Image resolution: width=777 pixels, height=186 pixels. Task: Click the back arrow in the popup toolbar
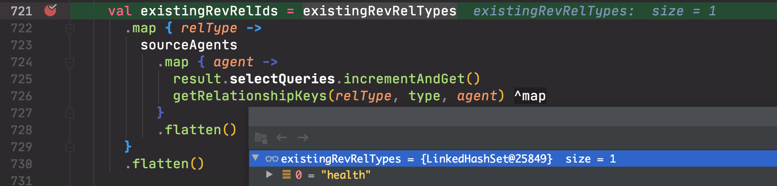coord(281,138)
